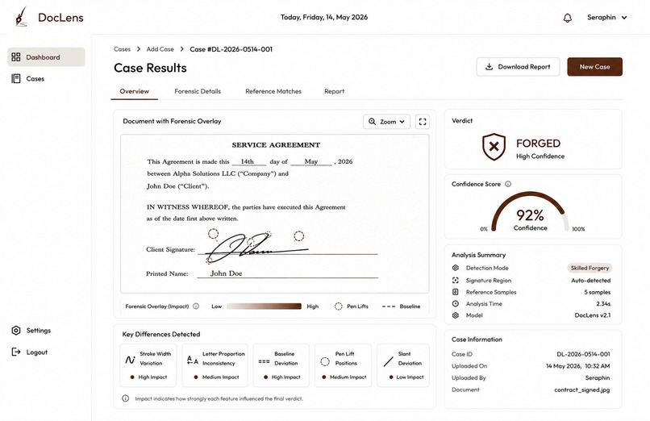This screenshot has width=650, height=421.
Task: Click the forged shield X verdict icon
Action: tap(494, 146)
